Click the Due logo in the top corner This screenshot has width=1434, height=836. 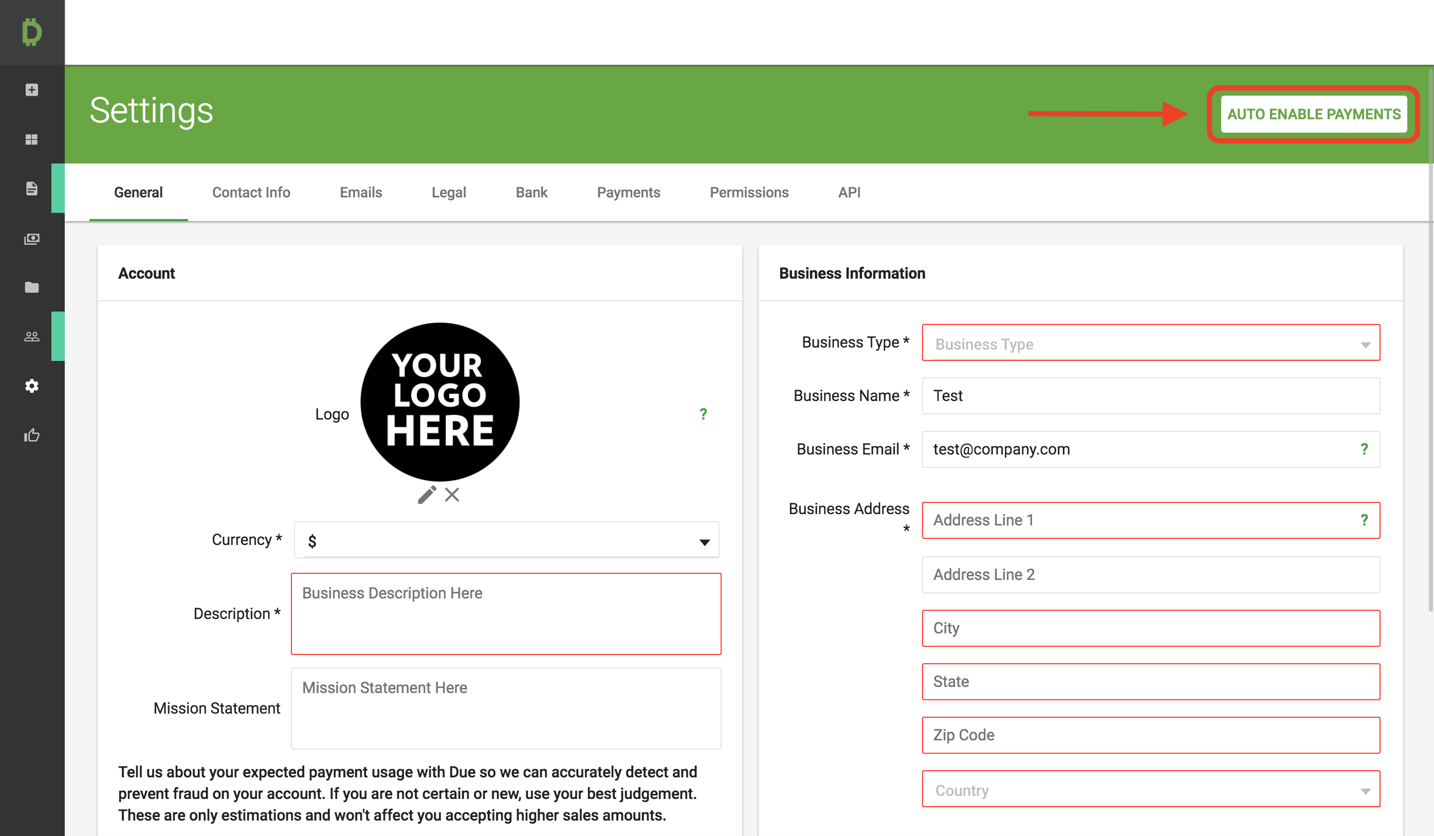pos(32,32)
